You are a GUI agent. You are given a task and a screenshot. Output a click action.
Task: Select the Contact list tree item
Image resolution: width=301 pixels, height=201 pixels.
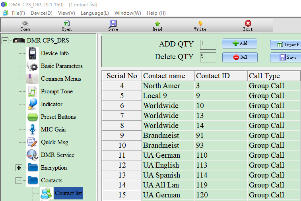click(x=68, y=193)
